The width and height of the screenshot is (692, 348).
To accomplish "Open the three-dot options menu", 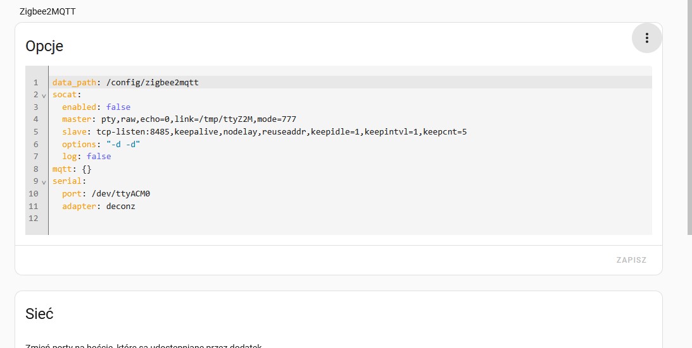I will 646,38.
